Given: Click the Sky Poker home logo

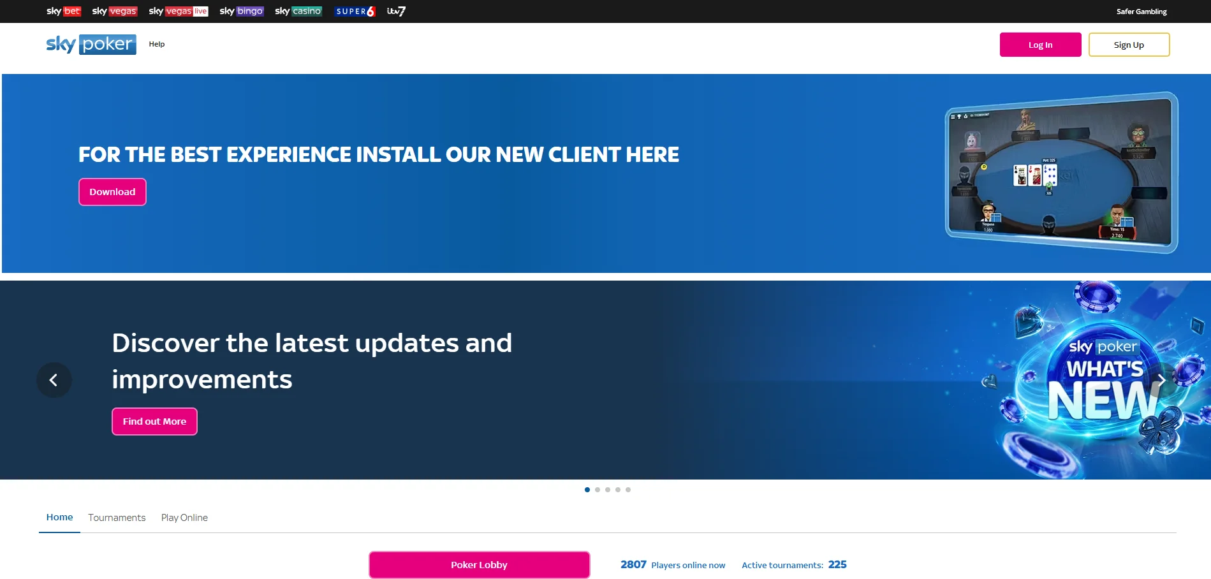Looking at the screenshot, I should 91,44.
